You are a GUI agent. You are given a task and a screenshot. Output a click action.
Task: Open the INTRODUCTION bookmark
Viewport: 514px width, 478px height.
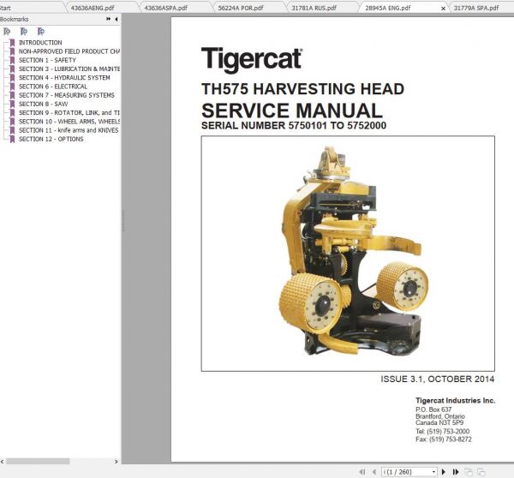pyautogui.click(x=40, y=43)
